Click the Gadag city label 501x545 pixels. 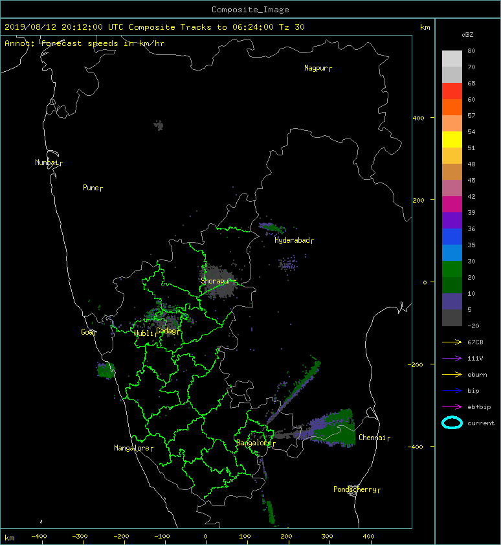[166, 331]
